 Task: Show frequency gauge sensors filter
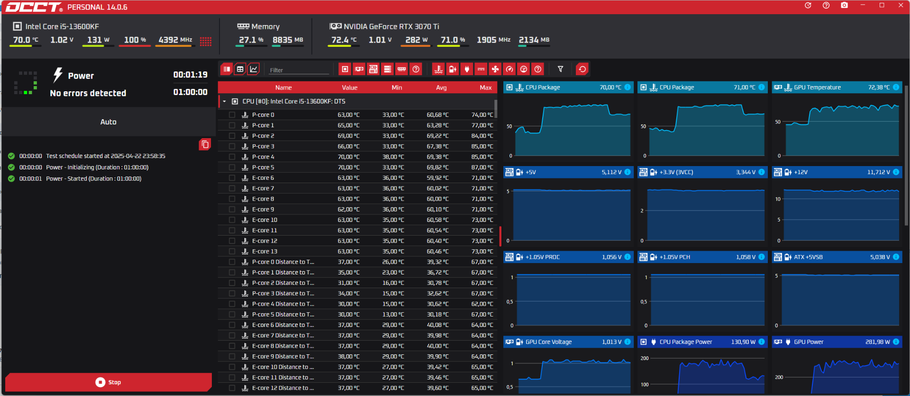pyautogui.click(x=510, y=70)
